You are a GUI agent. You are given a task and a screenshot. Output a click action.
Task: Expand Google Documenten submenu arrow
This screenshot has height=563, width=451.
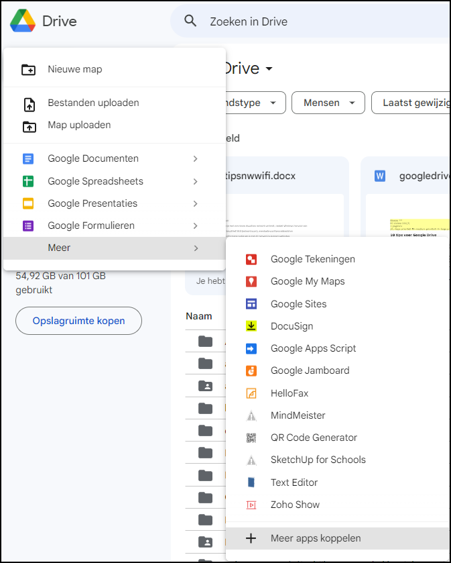pyautogui.click(x=196, y=159)
